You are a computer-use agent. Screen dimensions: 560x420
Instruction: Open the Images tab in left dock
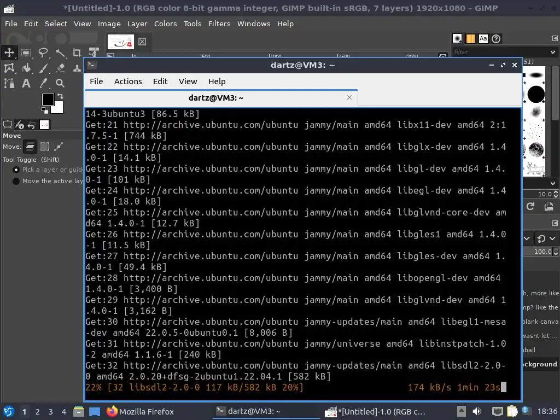[x=44, y=125]
